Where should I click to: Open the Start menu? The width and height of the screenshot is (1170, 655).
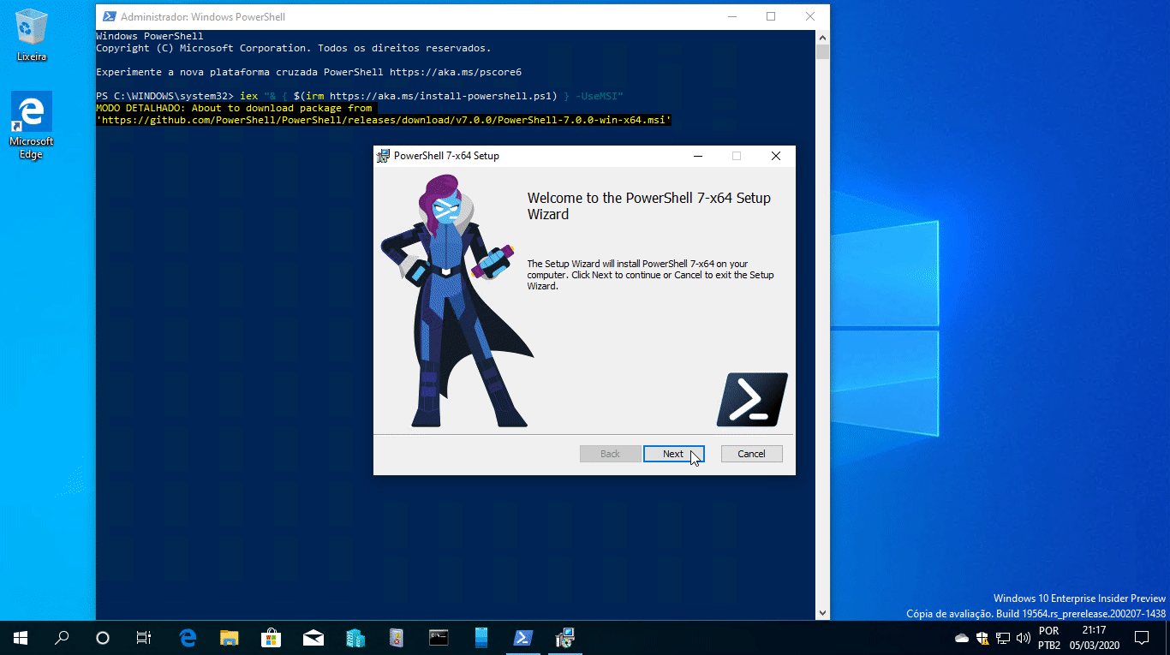coord(19,638)
